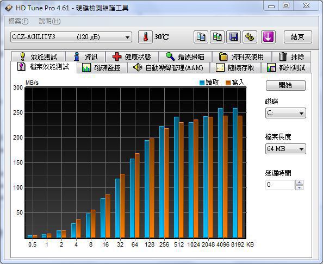Open the 檔案(F) menu
323x264 pixels.
pos(18,21)
